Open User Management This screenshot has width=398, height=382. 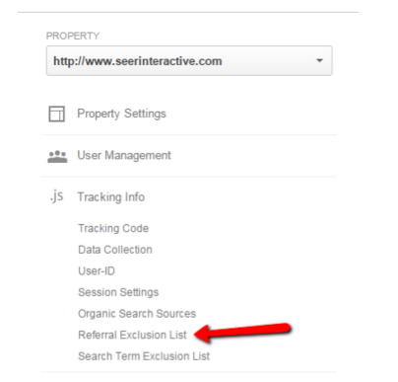tap(124, 155)
